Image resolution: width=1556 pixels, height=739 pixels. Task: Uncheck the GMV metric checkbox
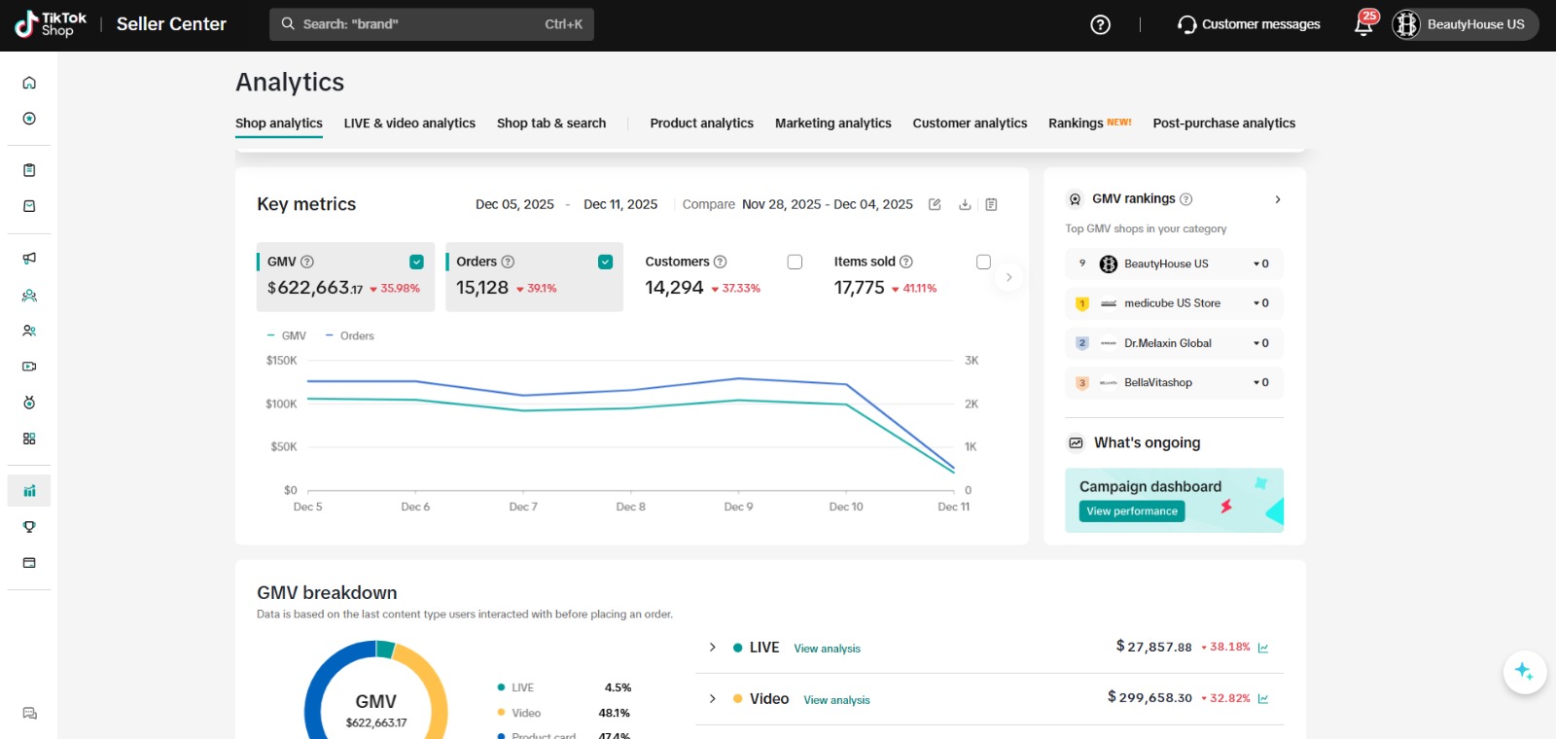click(416, 262)
